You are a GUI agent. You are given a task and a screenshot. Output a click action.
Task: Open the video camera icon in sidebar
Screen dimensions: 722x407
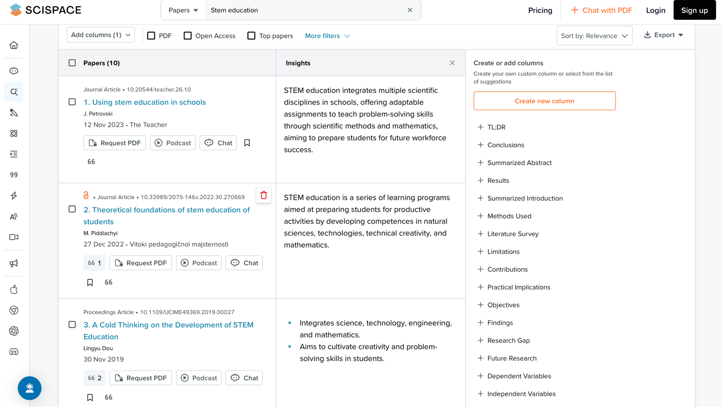tap(14, 237)
